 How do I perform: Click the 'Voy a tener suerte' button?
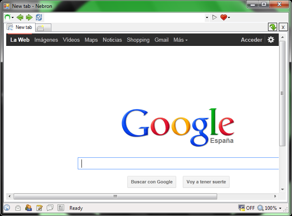(206, 182)
